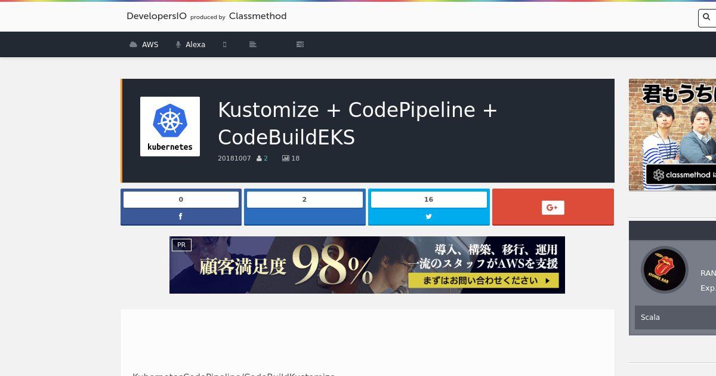Open the Alexa category in the nav bar
The height and width of the screenshot is (376, 716).
(x=190, y=45)
